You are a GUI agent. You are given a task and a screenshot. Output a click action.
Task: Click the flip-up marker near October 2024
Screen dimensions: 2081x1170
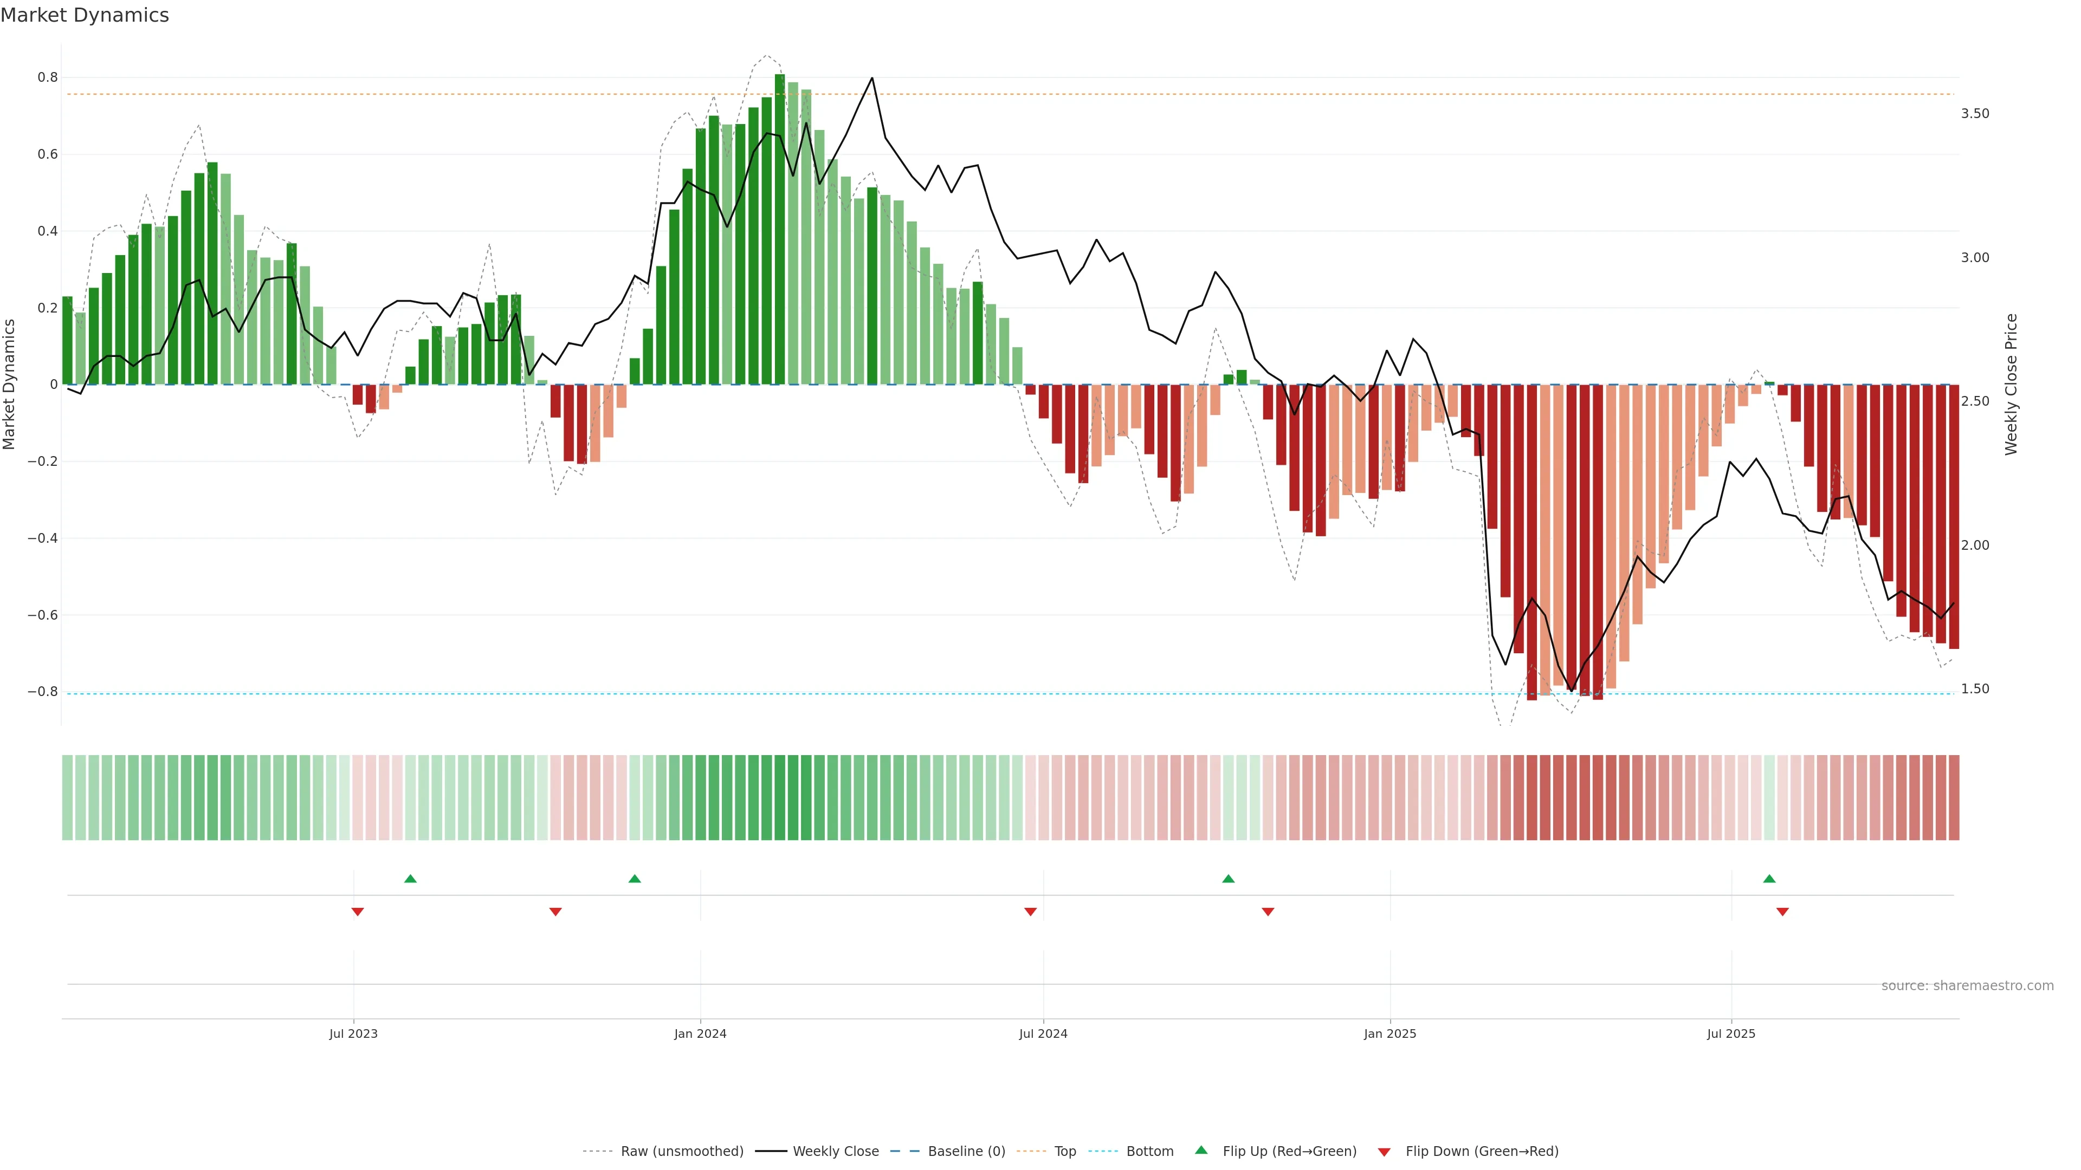[x=1228, y=879]
